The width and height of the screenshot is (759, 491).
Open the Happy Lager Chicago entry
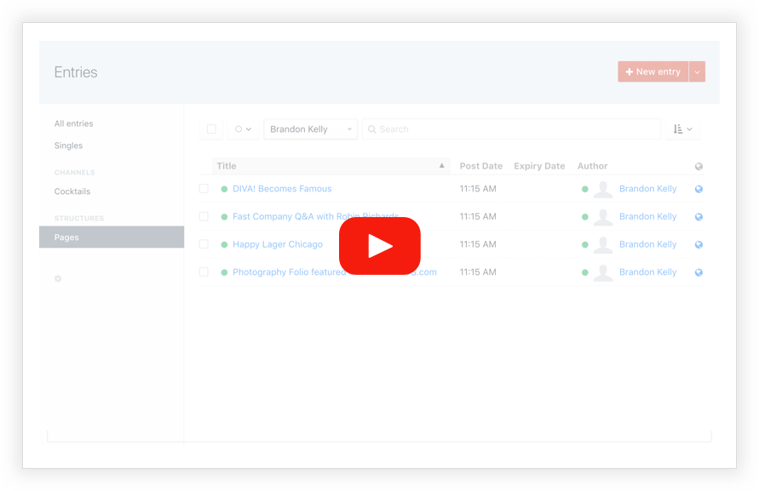pos(278,244)
